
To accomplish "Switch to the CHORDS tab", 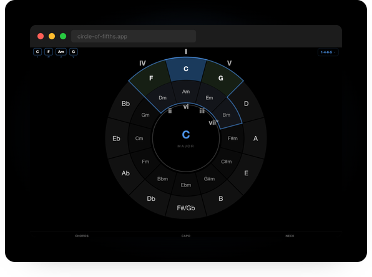I will [x=82, y=236].
